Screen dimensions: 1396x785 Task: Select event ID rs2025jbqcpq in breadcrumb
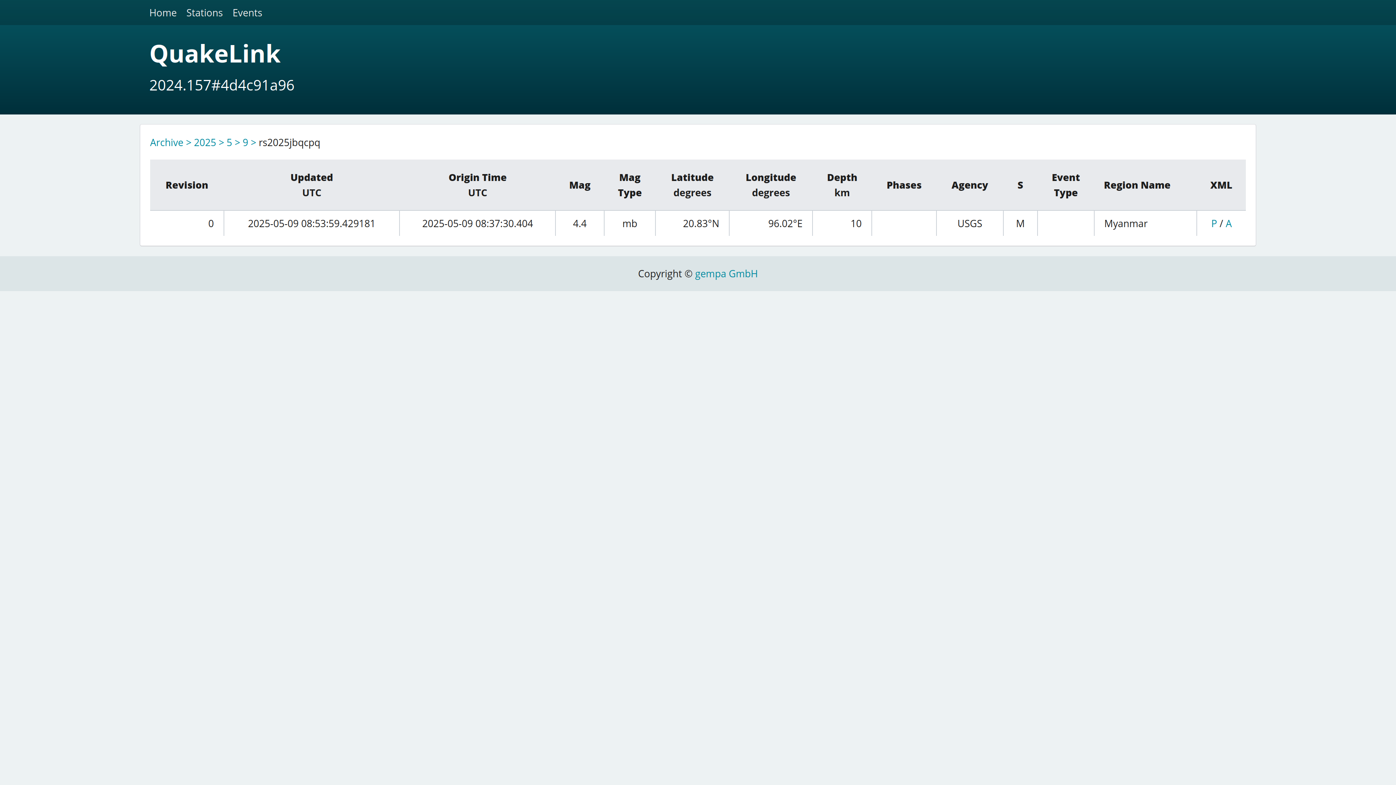click(x=289, y=142)
